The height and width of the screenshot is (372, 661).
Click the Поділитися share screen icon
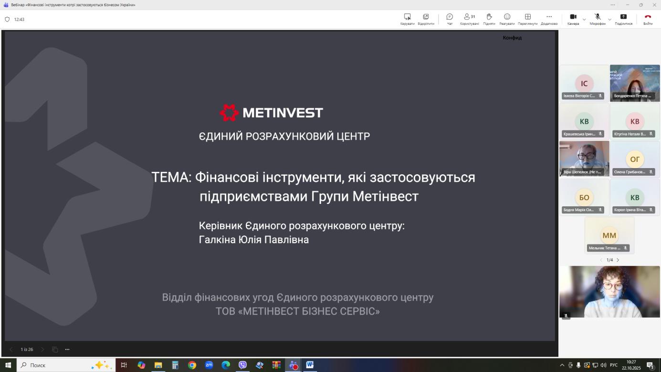pos(623,19)
